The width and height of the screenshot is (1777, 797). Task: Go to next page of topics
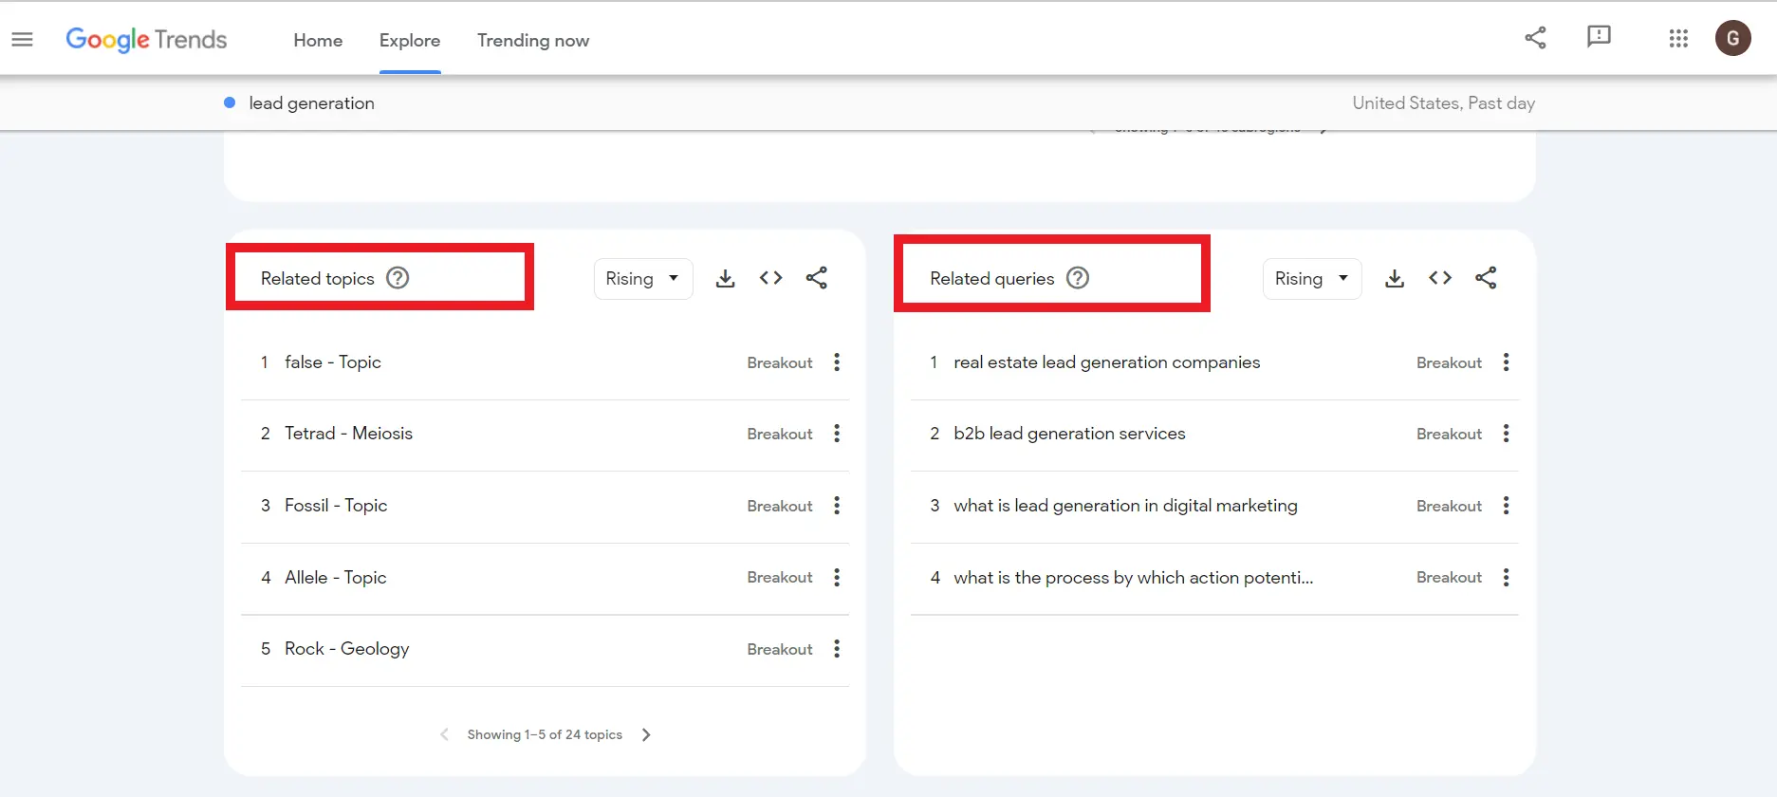coord(646,734)
